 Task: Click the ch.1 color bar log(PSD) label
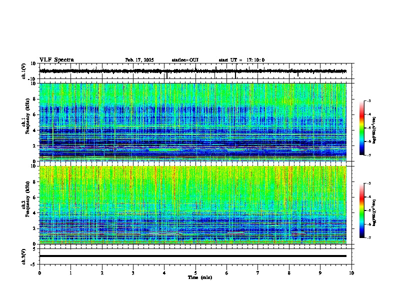374,130
